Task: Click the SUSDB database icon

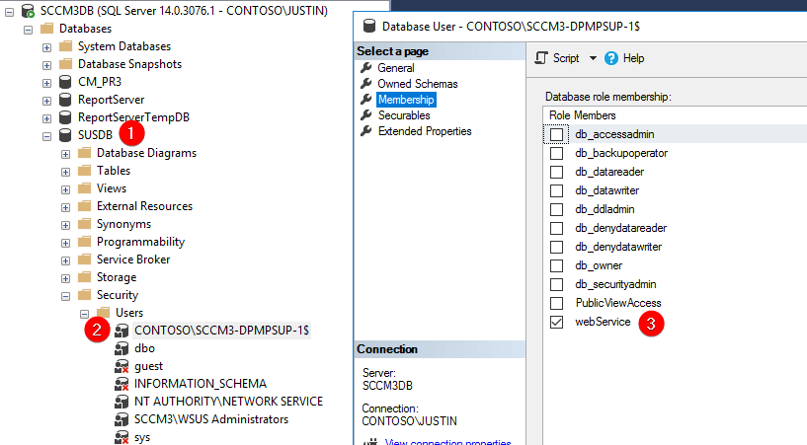Action: 65,135
